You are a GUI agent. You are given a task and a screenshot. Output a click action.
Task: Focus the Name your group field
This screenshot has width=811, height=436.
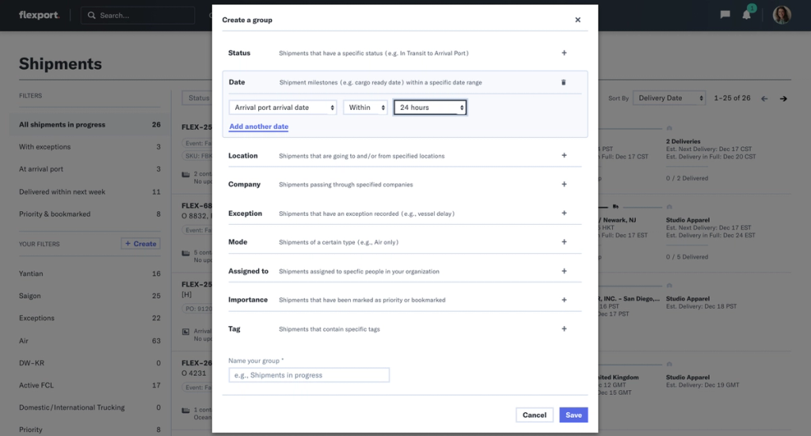click(309, 375)
